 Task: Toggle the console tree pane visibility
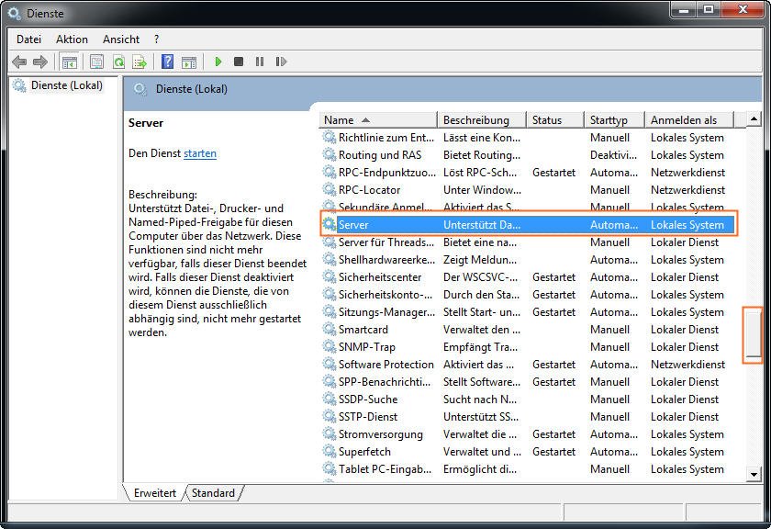pyautogui.click(x=70, y=62)
